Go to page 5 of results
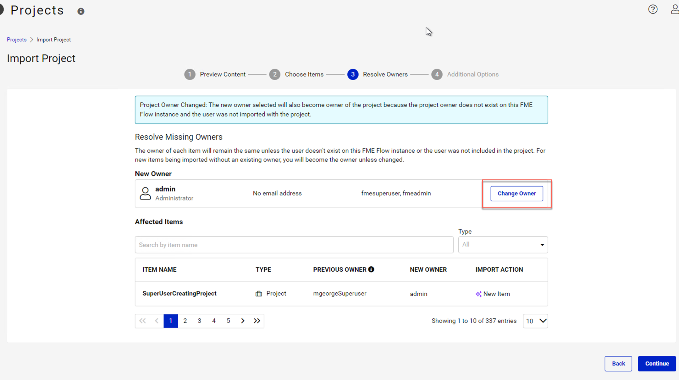This screenshot has height=380, width=679. [228, 321]
